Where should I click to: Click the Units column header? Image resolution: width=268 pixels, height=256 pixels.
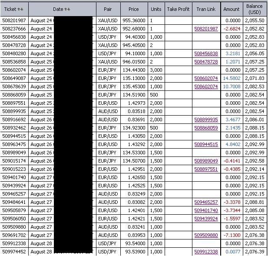(x=156, y=9)
